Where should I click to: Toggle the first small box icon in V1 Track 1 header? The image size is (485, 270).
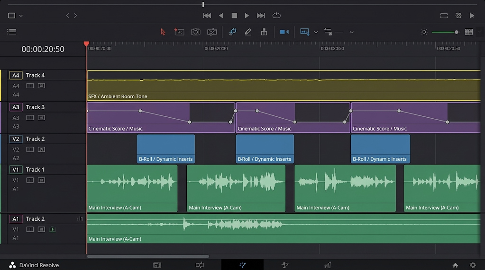30,180
